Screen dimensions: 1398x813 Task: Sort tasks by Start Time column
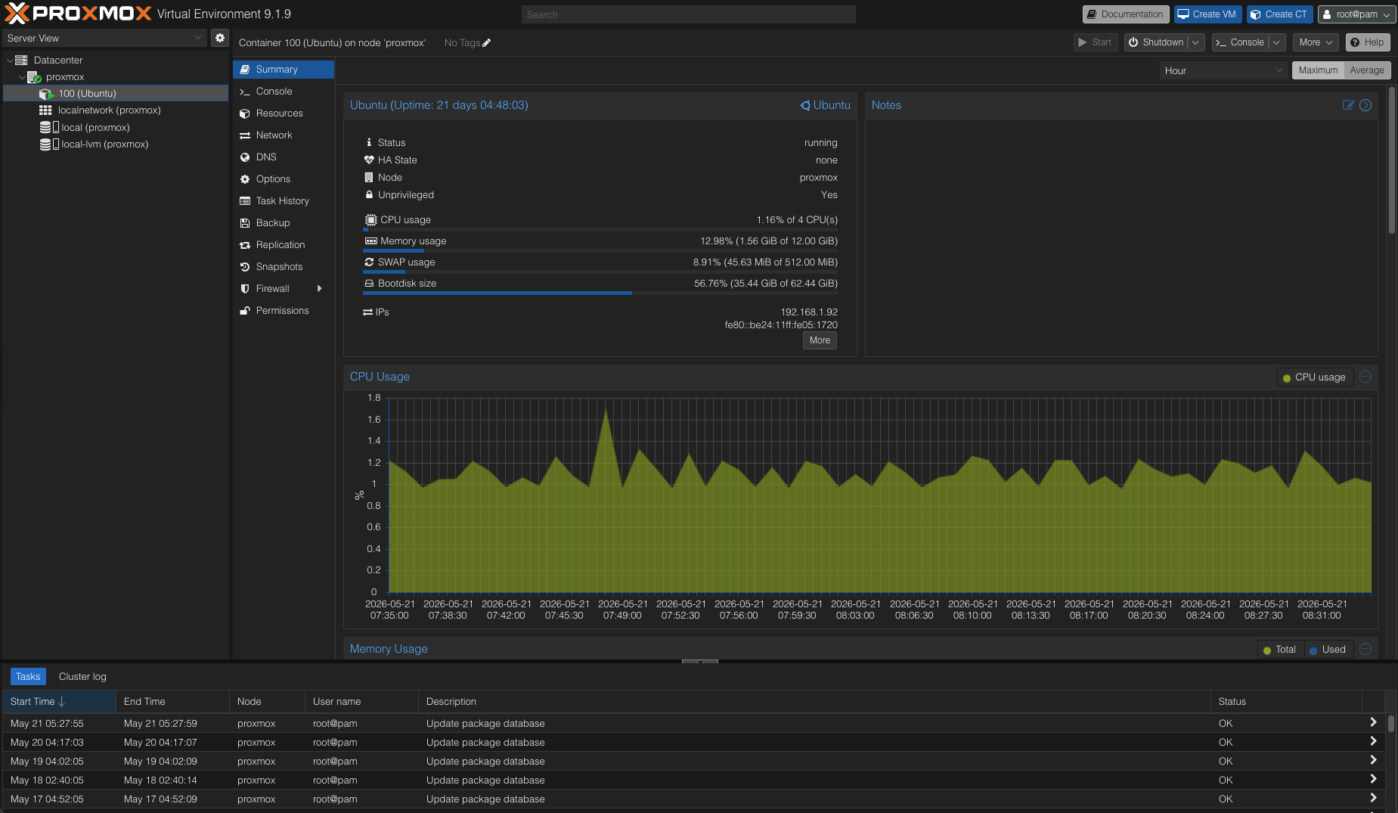[x=58, y=701]
